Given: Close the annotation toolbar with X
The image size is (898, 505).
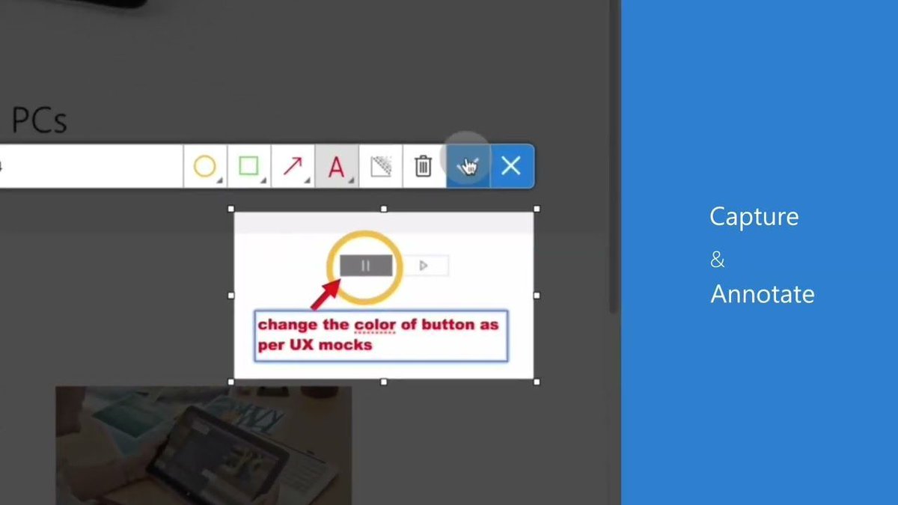Looking at the screenshot, I should (x=512, y=166).
